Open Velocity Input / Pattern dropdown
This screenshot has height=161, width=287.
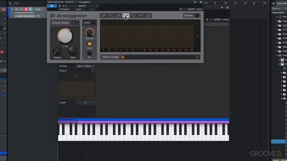click(86, 66)
